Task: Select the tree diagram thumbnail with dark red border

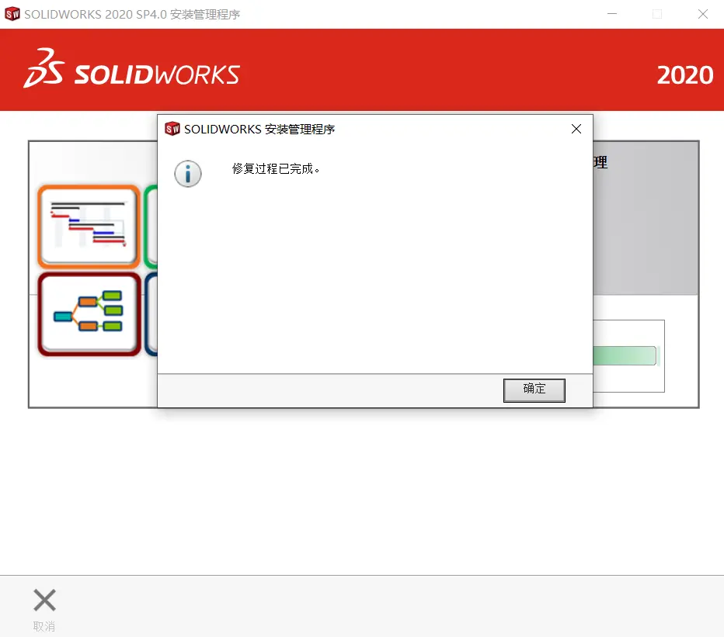Action: pos(89,314)
